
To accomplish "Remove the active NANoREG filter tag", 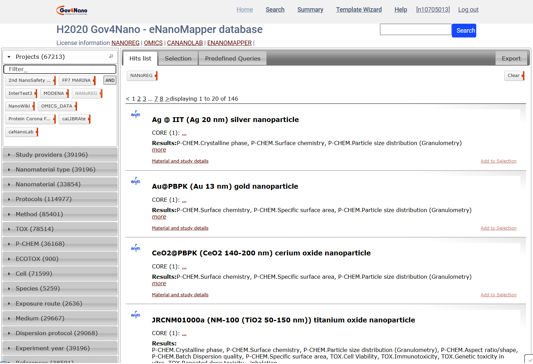I will (x=156, y=76).
